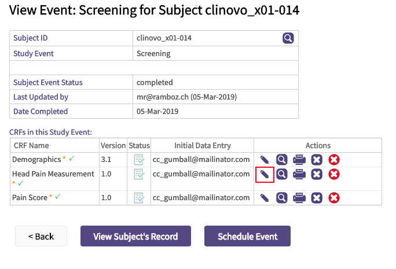Click the magnifier icon beside Subject ID
Image resolution: width=396 pixels, height=269 pixels.
pyautogui.click(x=288, y=38)
